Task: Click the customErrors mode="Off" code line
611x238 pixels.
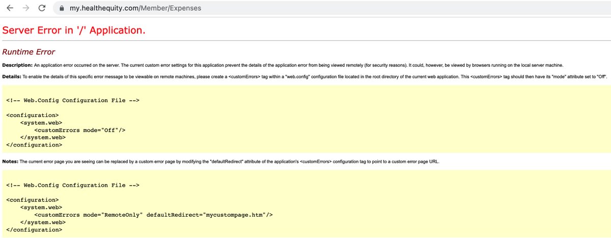Action: click(x=80, y=130)
